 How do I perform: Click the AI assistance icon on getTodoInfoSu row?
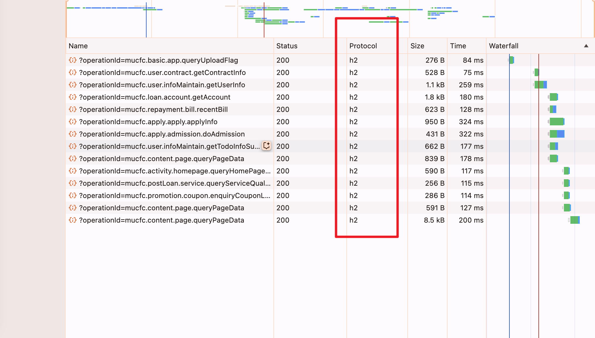coord(266,146)
